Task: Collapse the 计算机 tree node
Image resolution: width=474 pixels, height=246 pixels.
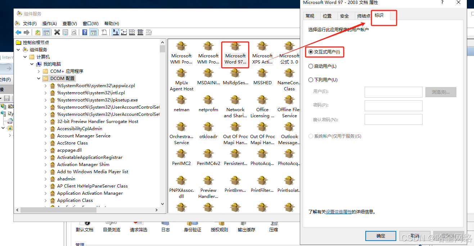Action: [x=25, y=57]
